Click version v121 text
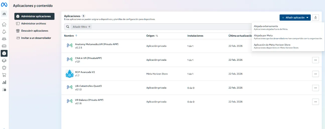 click(77, 62)
